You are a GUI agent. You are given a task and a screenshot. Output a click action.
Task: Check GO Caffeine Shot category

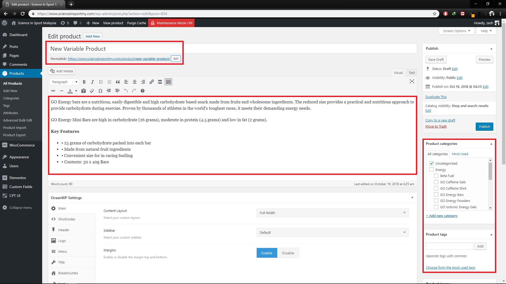436,188
